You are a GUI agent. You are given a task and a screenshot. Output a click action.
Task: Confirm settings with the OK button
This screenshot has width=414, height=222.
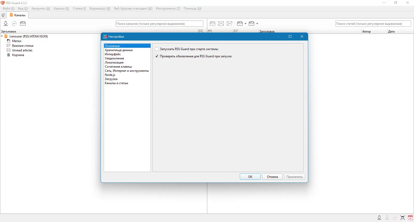(x=250, y=177)
